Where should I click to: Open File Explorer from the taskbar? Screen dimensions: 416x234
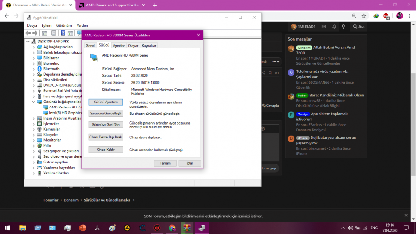click(23, 228)
